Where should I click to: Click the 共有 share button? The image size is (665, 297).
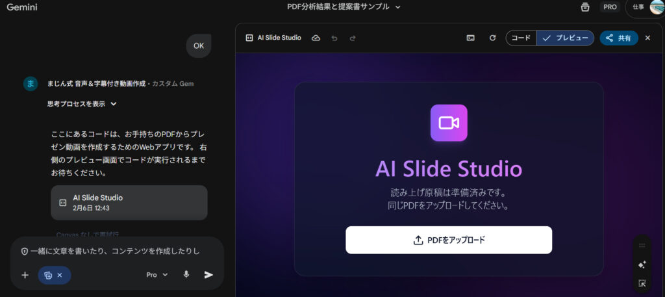[x=619, y=38]
